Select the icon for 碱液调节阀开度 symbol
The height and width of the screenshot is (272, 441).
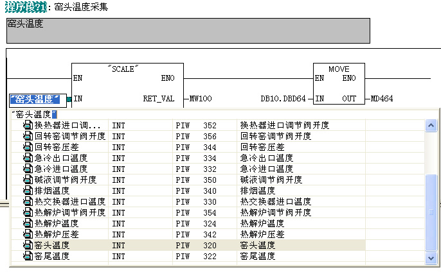pyautogui.click(x=28, y=180)
